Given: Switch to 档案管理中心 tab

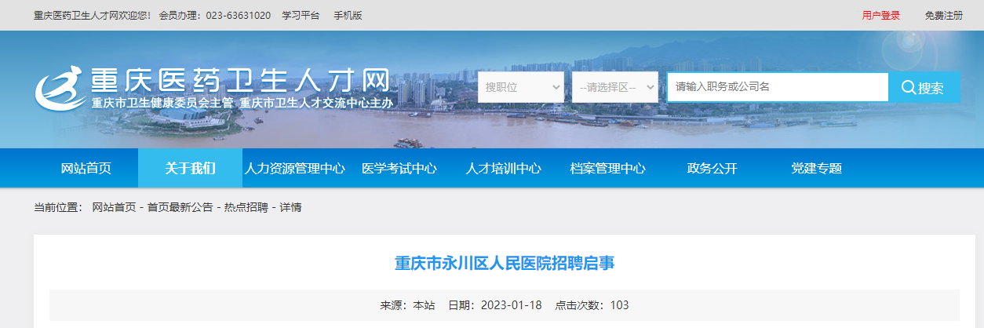Looking at the screenshot, I should click(607, 168).
